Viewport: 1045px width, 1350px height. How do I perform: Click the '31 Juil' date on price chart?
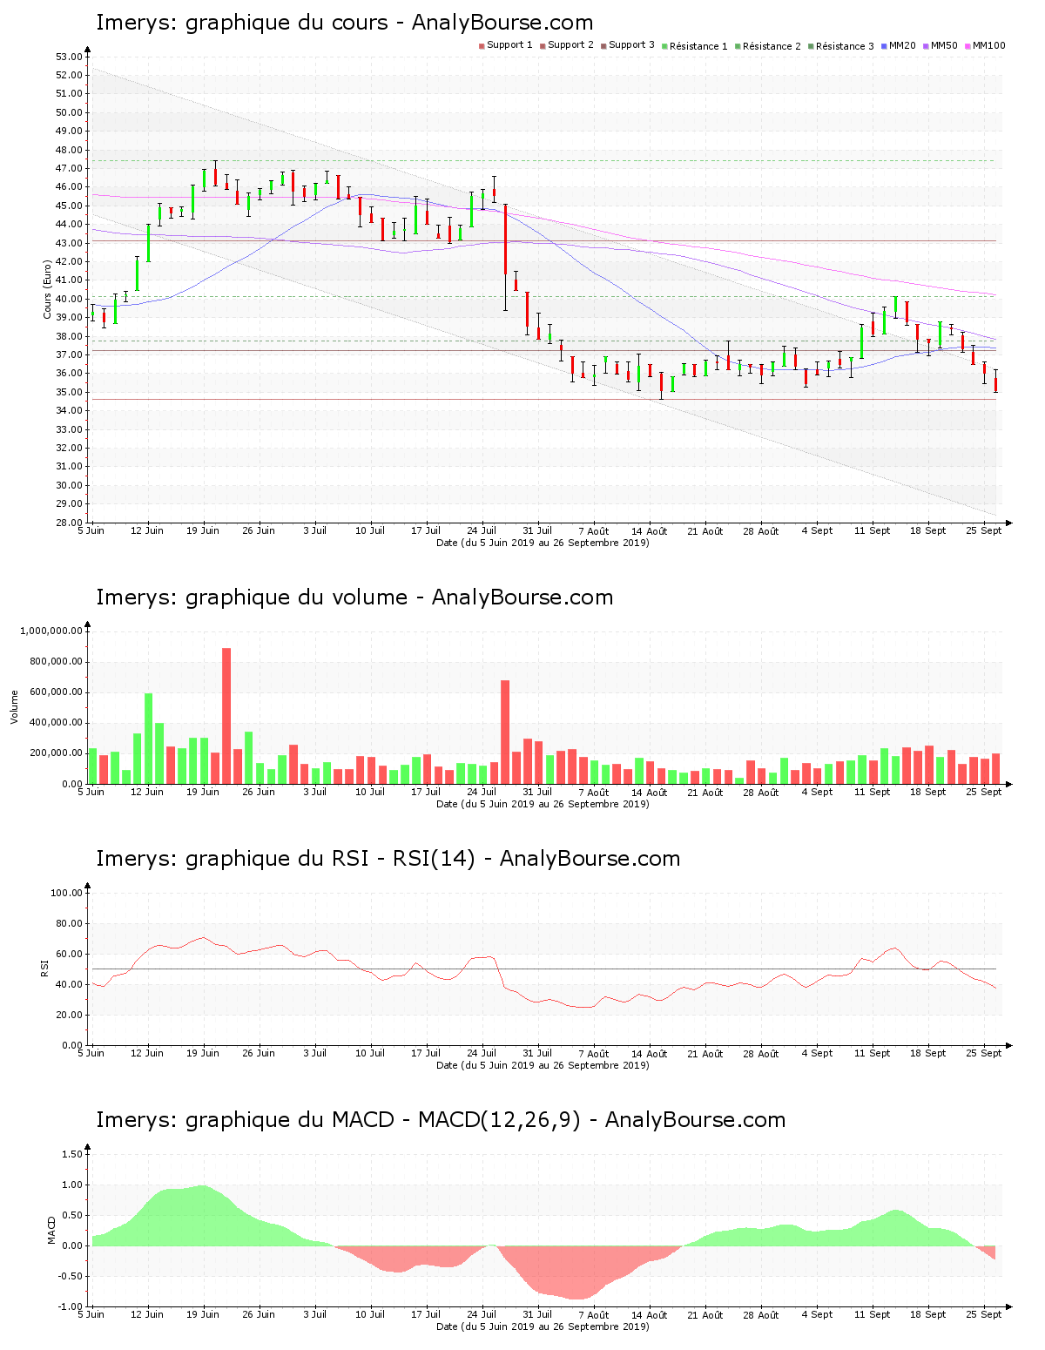tap(537, 530)
